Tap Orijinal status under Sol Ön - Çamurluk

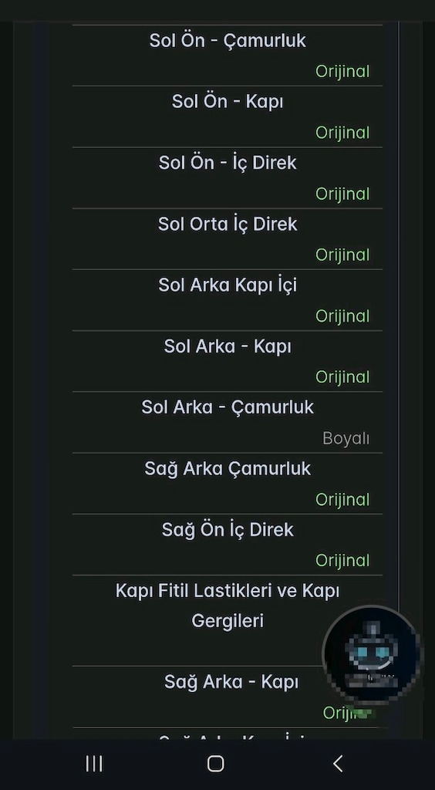click(342, 72)
